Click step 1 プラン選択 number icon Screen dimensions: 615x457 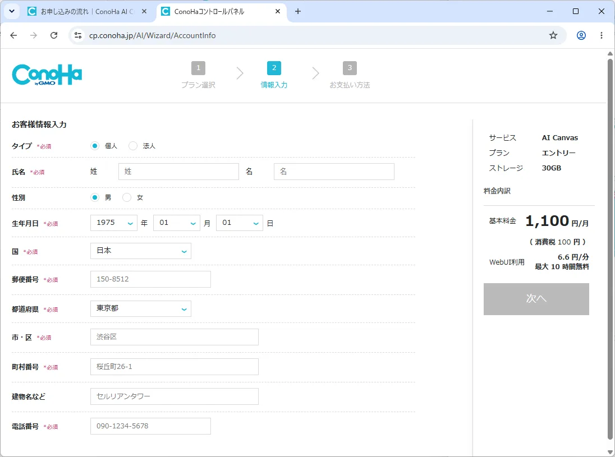[x=199, y=68]
